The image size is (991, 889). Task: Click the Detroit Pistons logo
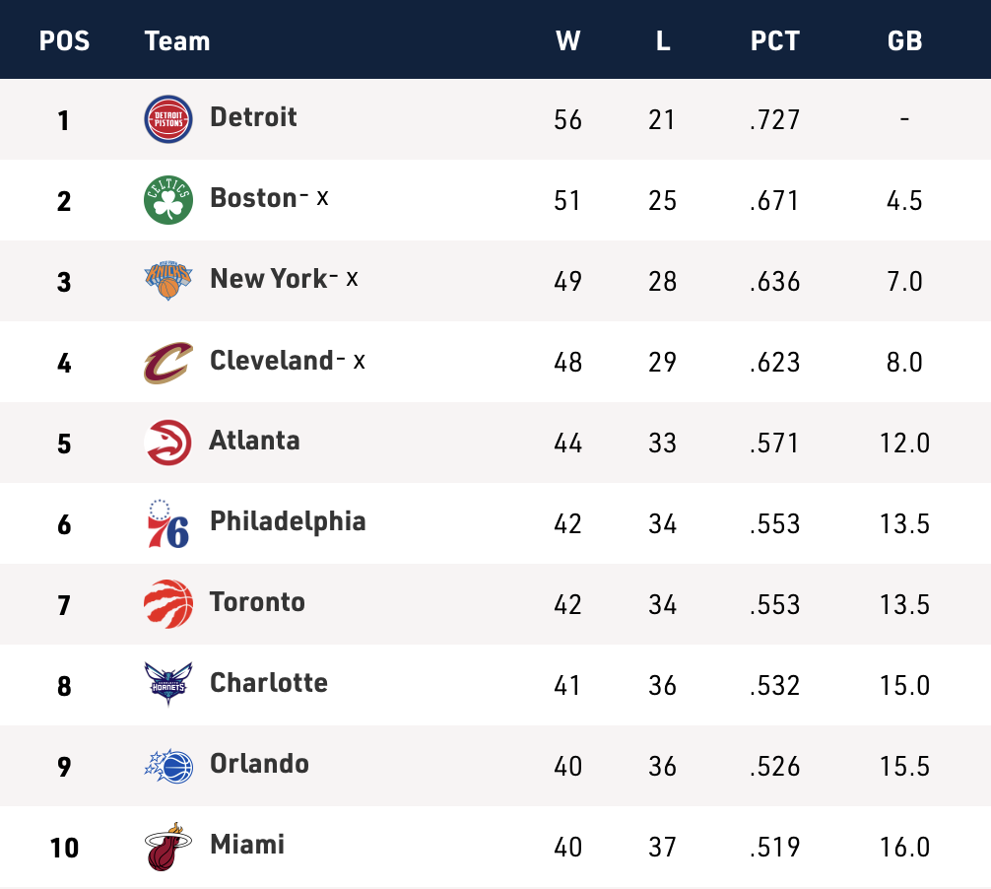click(168, 119)
